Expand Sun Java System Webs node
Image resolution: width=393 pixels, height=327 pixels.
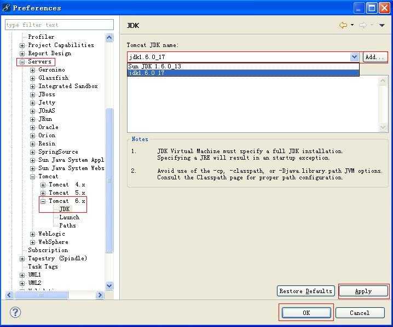(x=32, y=168)
